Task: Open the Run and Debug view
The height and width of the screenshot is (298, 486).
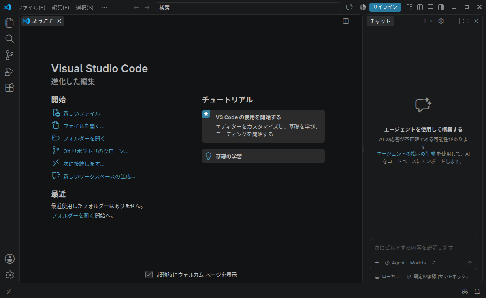Action: click(x=10, y=72)
